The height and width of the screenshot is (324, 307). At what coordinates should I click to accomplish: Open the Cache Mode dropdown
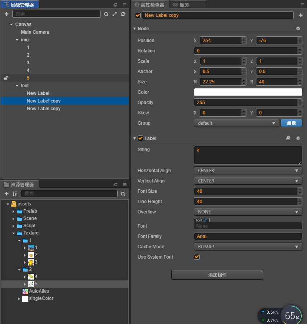[x=248, y=247]
